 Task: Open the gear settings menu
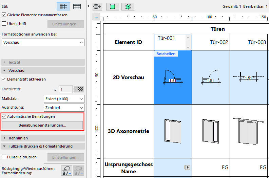[97, 7]
